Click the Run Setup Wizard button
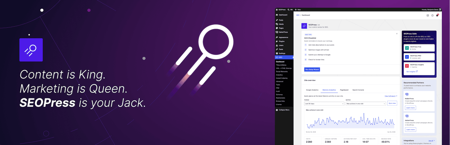 [312, 70]
